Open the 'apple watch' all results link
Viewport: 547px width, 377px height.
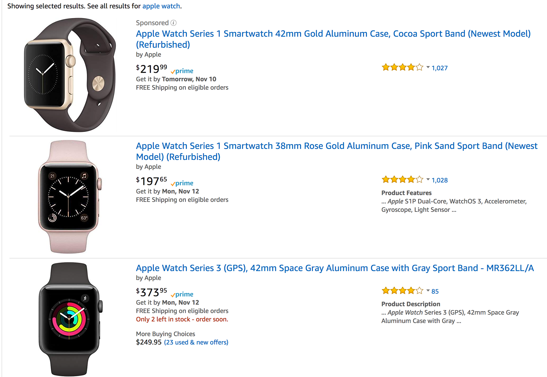161,6
